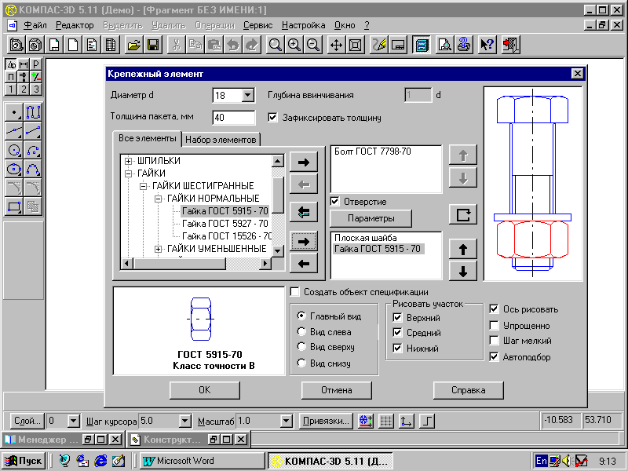Select Вид сверху radio button

tap(301, 346)
